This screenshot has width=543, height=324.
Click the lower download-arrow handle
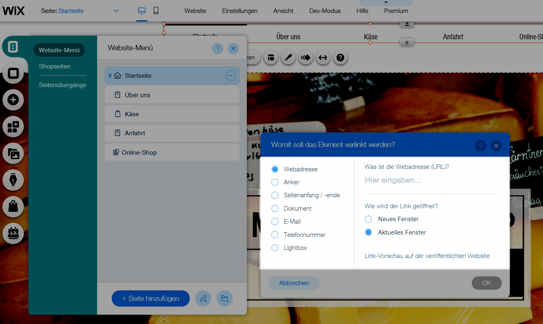tap(407, 42)
